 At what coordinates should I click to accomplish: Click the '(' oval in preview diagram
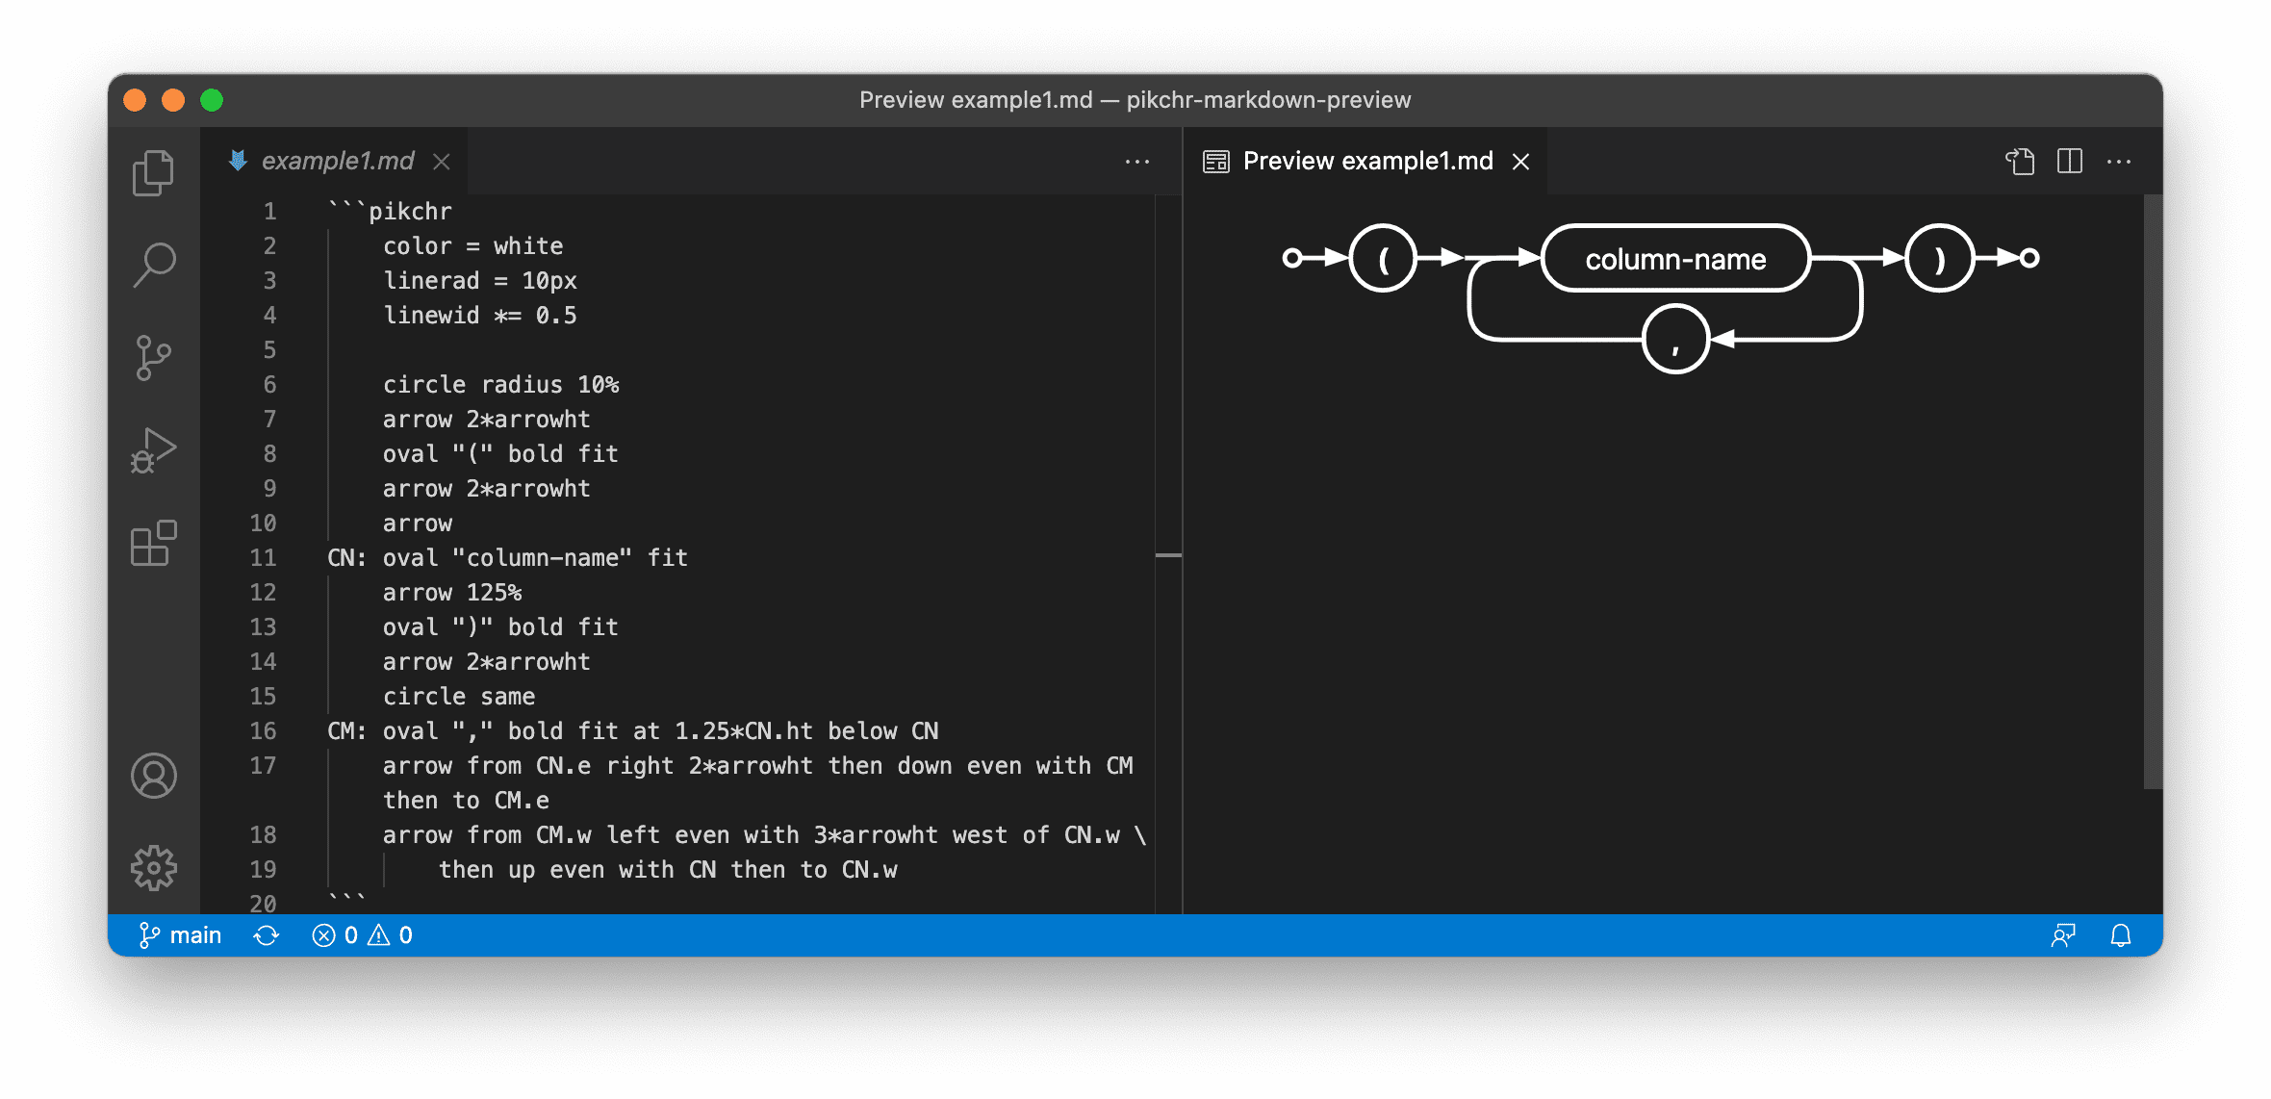pyautogui.click(x=1383, y=259)
